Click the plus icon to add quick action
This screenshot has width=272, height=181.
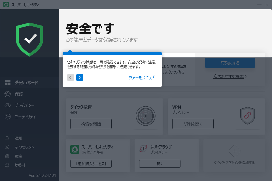click(x=235, y=151)
